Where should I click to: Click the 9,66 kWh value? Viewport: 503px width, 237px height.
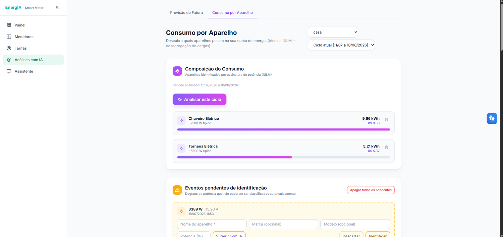pos(371,119)
